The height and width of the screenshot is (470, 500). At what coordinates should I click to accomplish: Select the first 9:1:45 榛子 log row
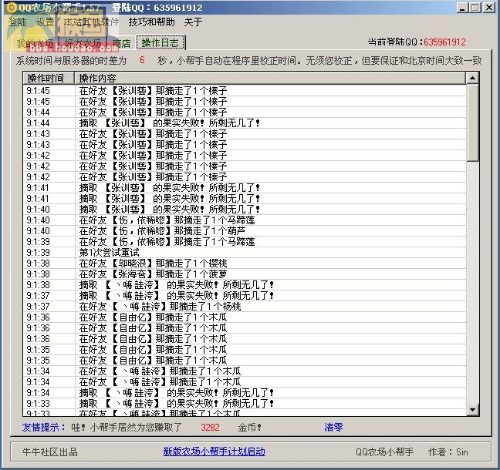(245, 91)
